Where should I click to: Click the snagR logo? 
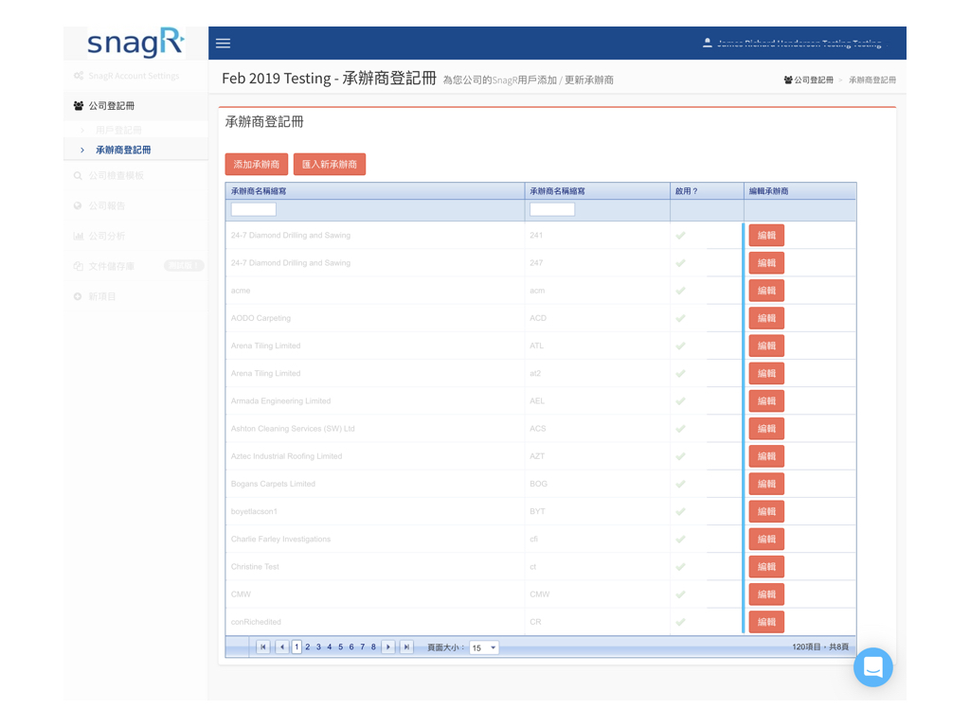coord(135,43)
